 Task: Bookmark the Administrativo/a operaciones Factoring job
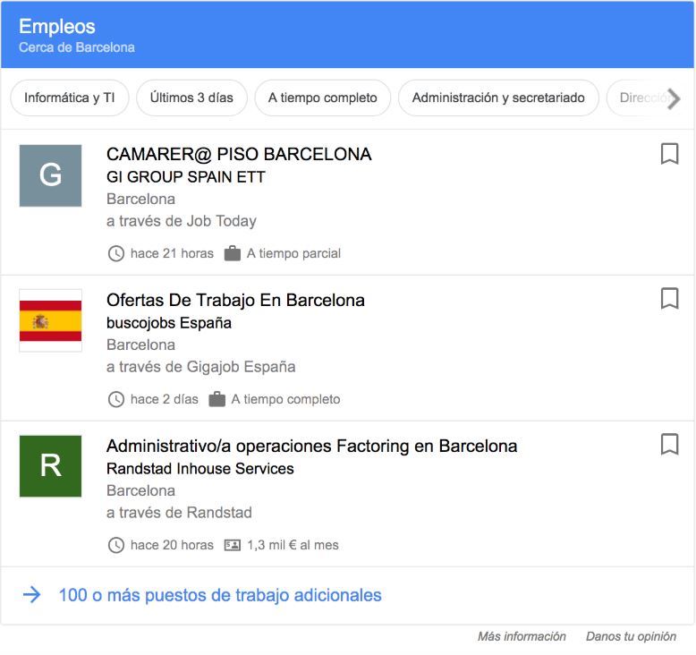click(669, 444)
